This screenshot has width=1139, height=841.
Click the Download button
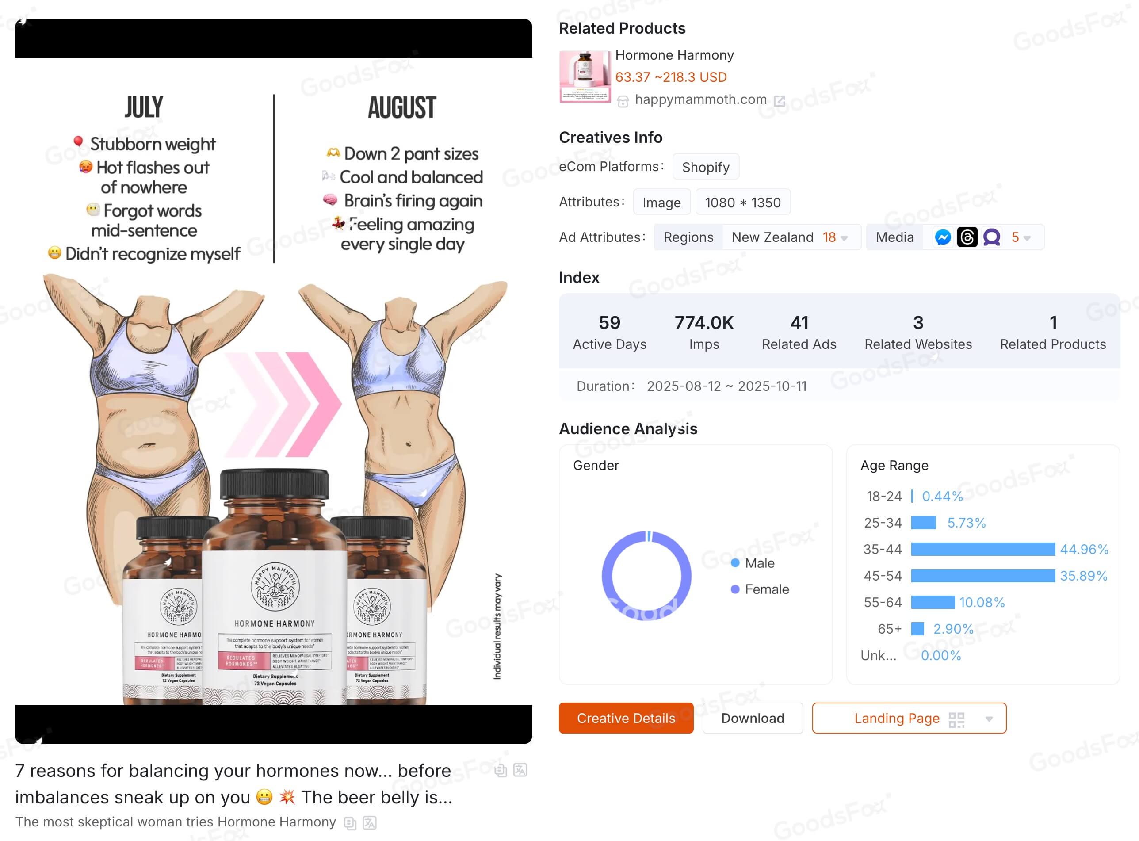pos(752,718)
